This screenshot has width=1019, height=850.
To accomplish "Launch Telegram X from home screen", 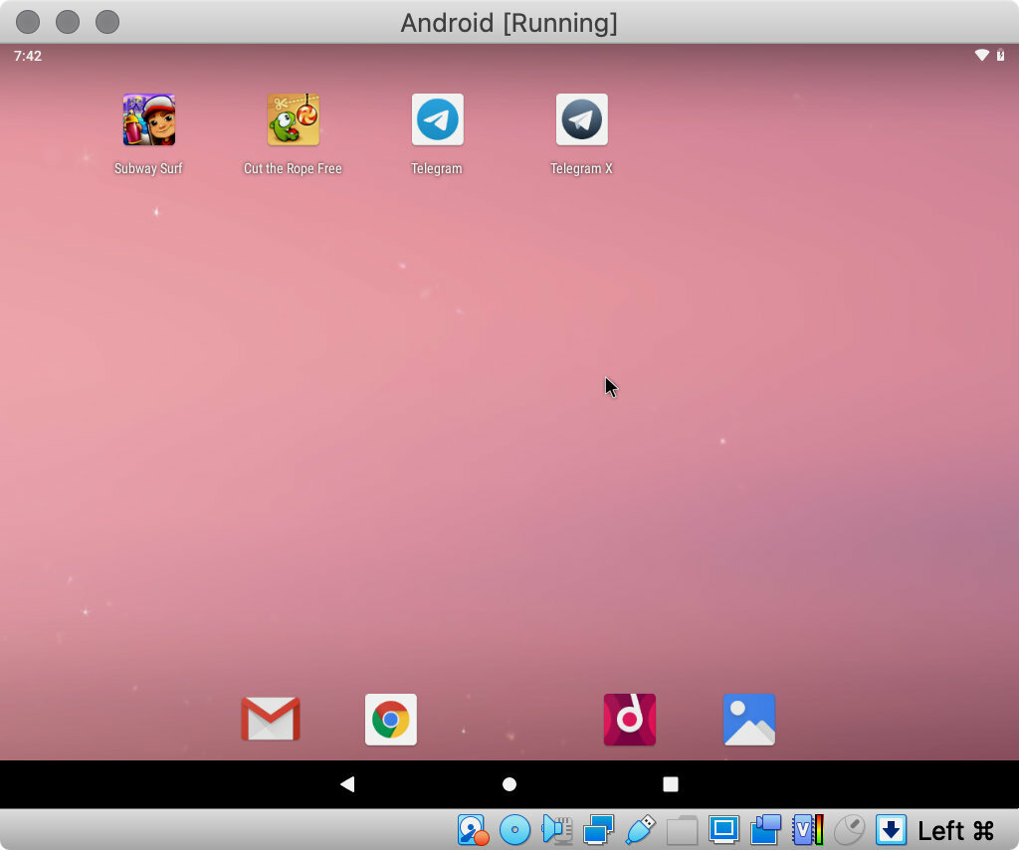I will [x=581, y=120].
